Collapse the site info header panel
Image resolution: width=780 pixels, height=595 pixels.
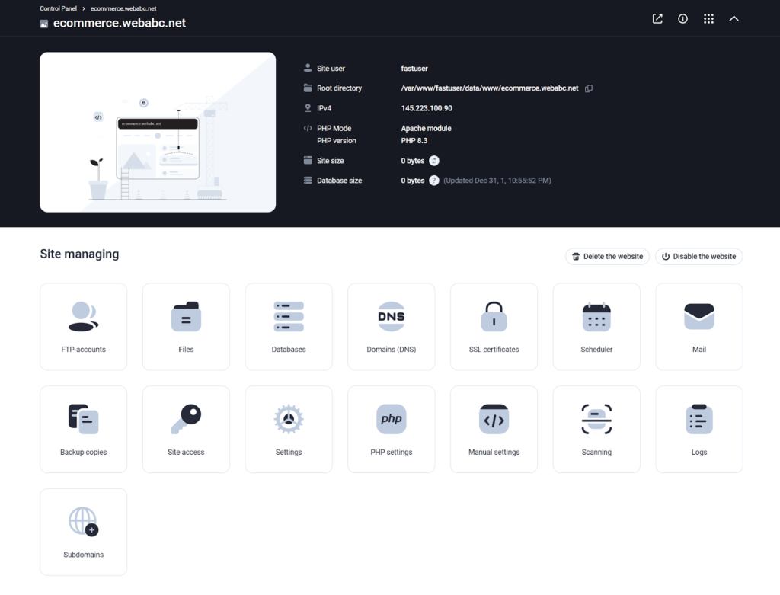tap(734, 19)
